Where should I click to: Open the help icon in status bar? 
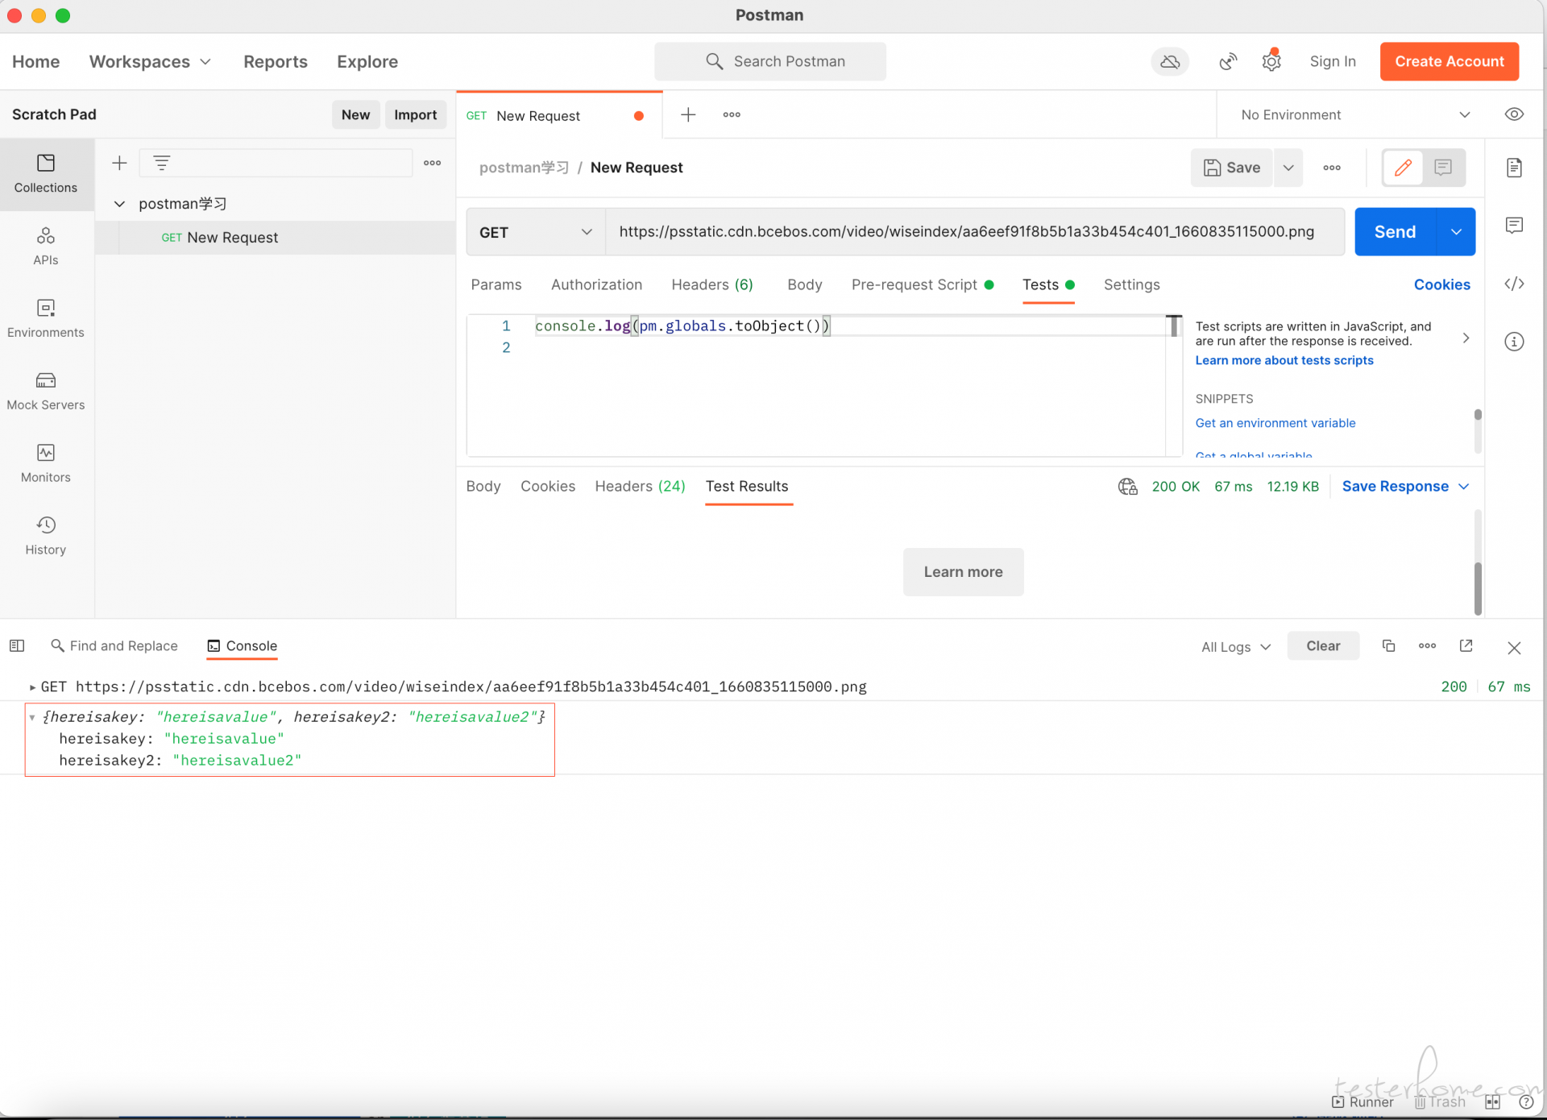pos(1525,1101)
